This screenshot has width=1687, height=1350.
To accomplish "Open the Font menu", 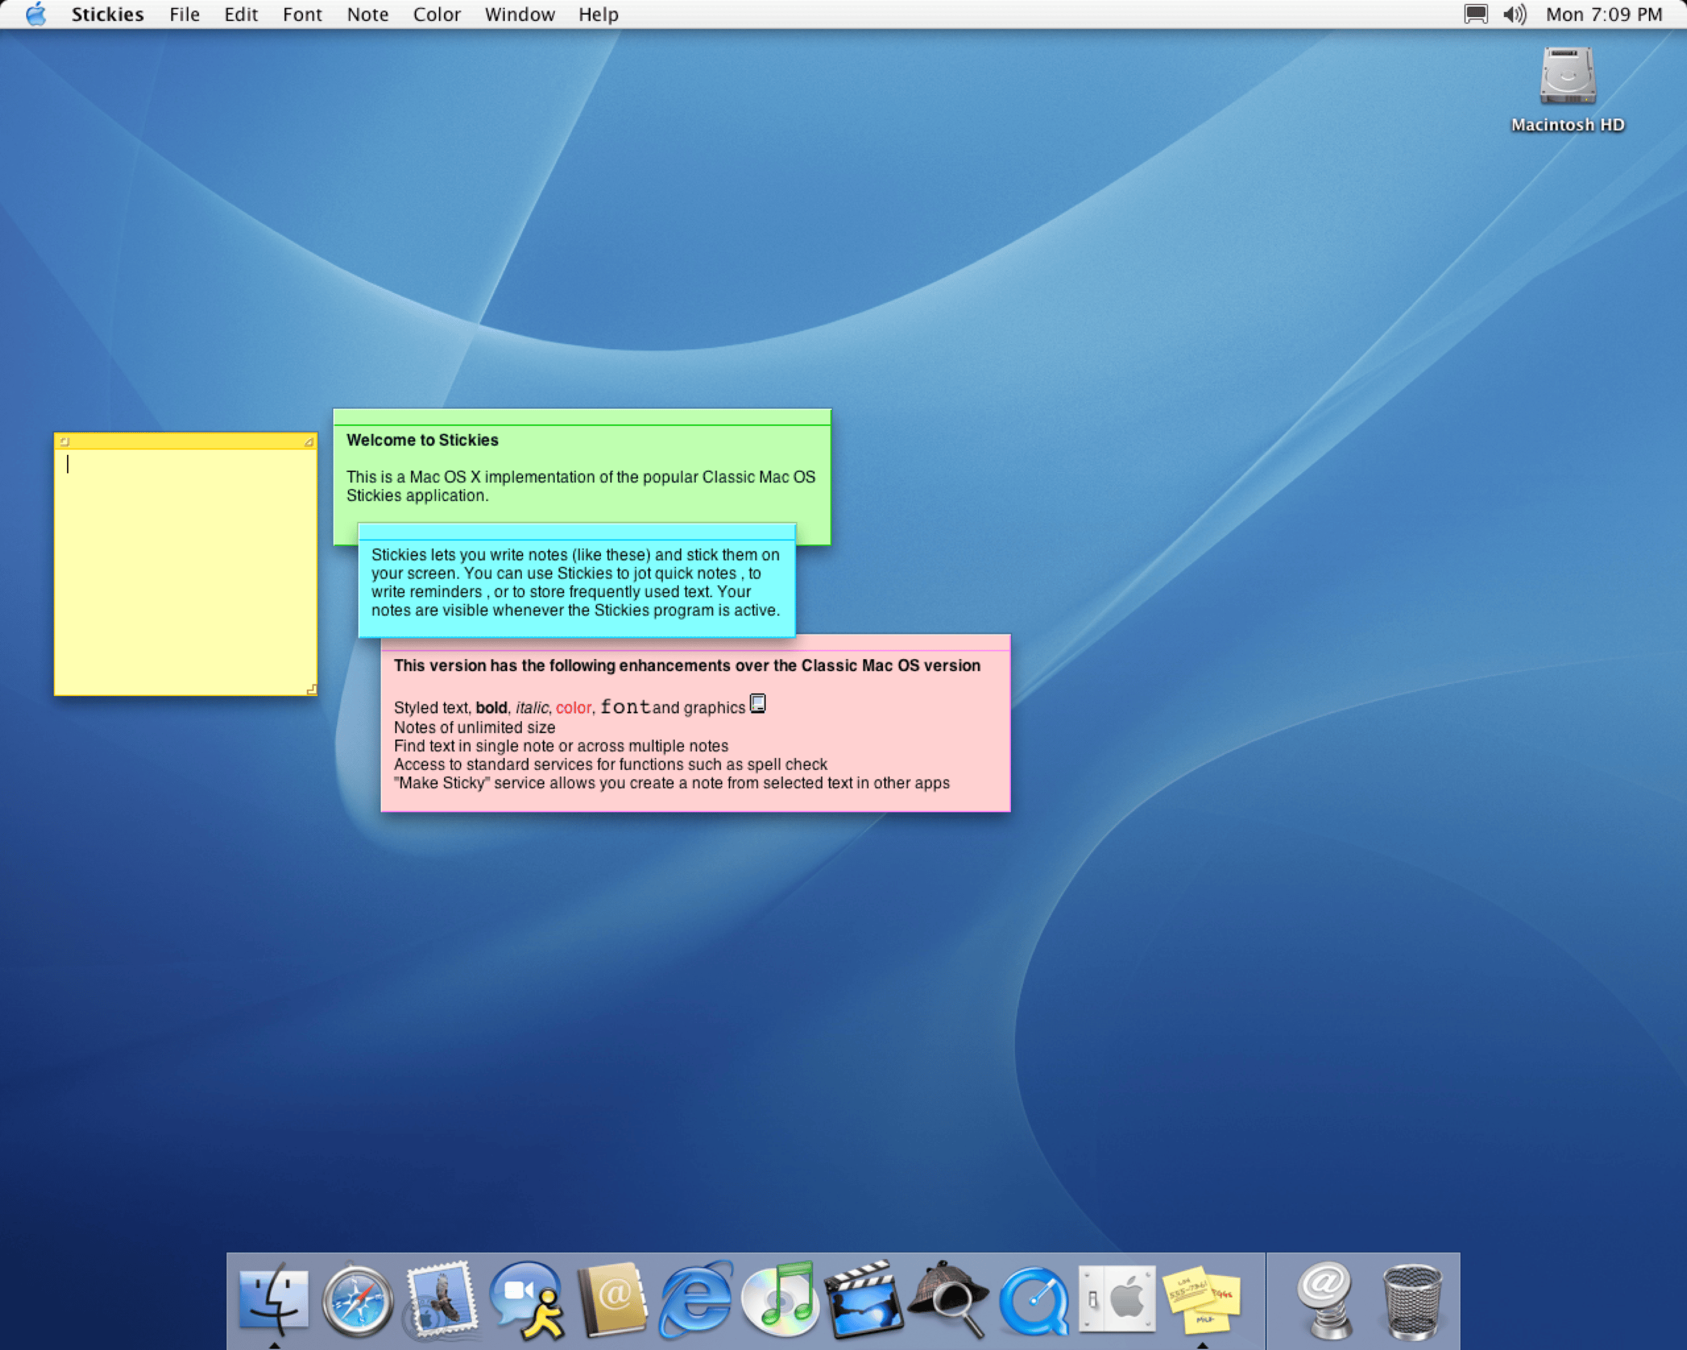I will click(x=302, y=14).
